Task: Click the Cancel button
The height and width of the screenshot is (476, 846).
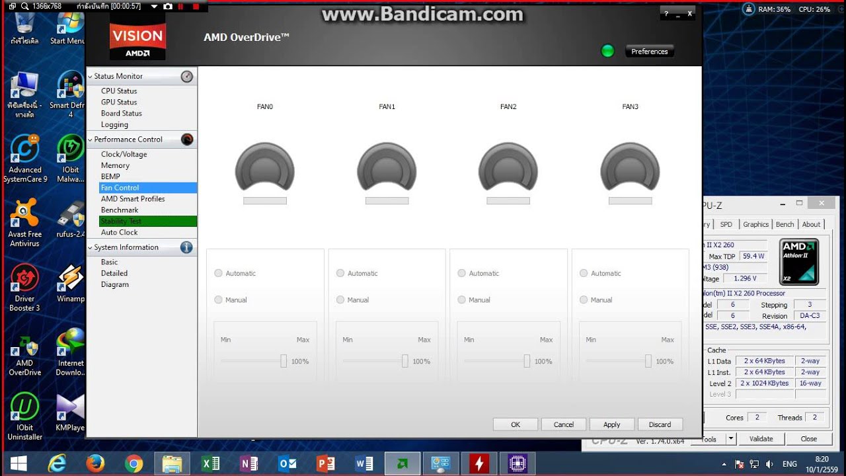Action: [x=564, y=424]
